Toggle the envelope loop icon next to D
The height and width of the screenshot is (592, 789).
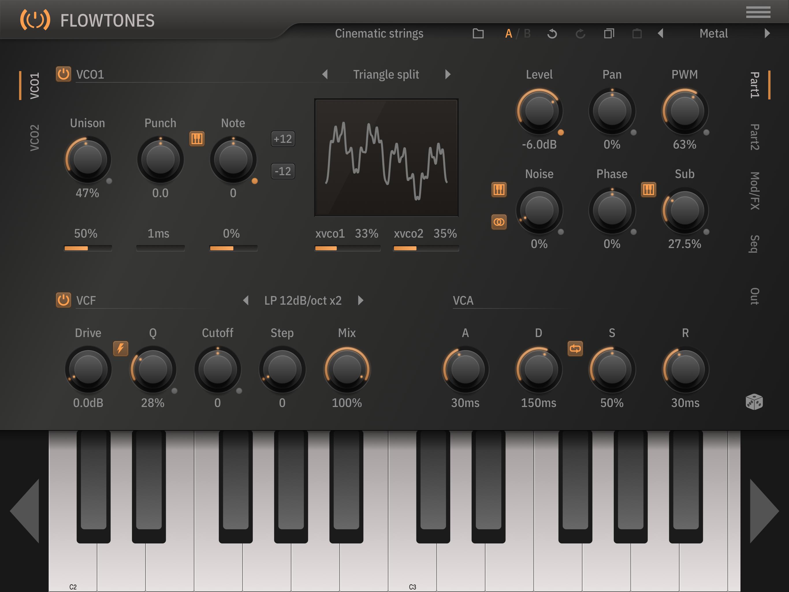tap(575, 348)
